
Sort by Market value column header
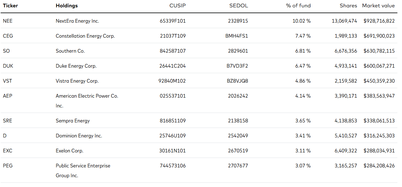[378, 6]
